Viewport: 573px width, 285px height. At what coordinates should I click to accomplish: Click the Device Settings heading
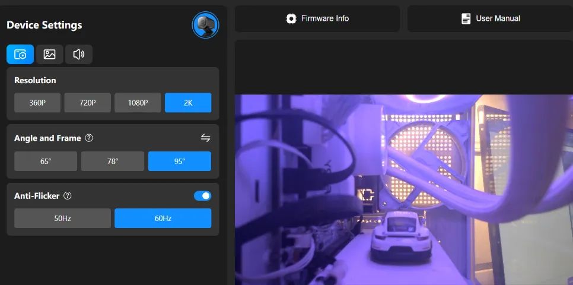coord(44,26)
